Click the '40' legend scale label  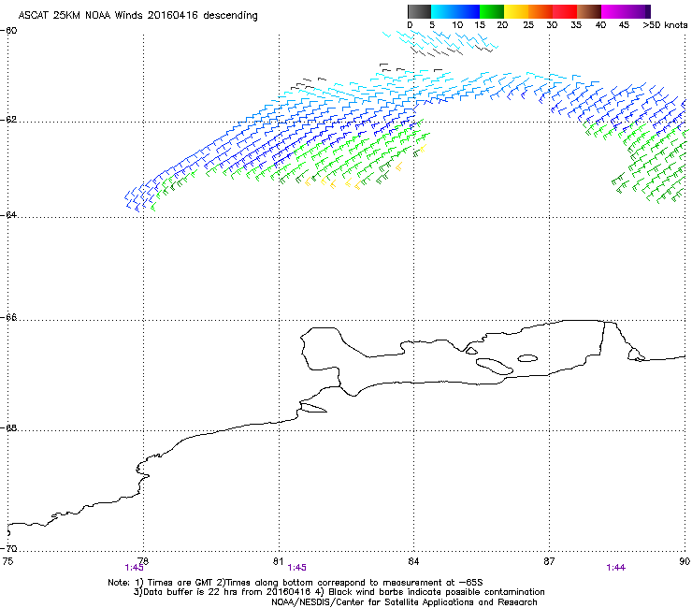coord(600,25)
